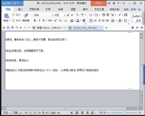
Task: Open the WPS 文字 application menu
Action: tap(13, 3)
